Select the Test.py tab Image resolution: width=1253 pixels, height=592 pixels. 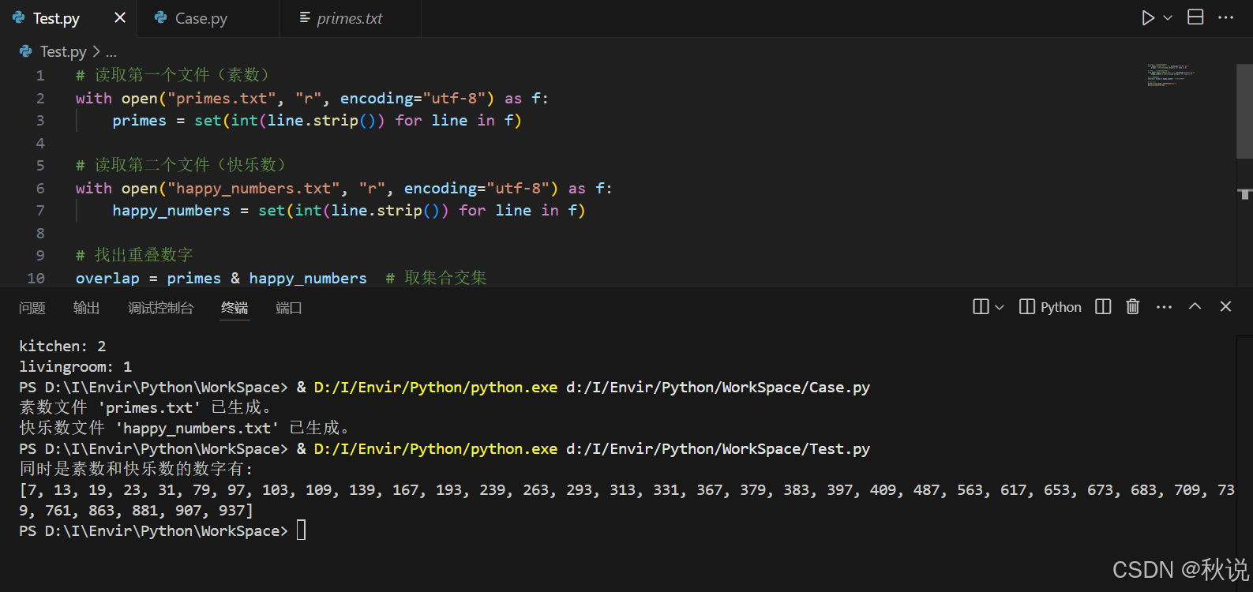56,18
